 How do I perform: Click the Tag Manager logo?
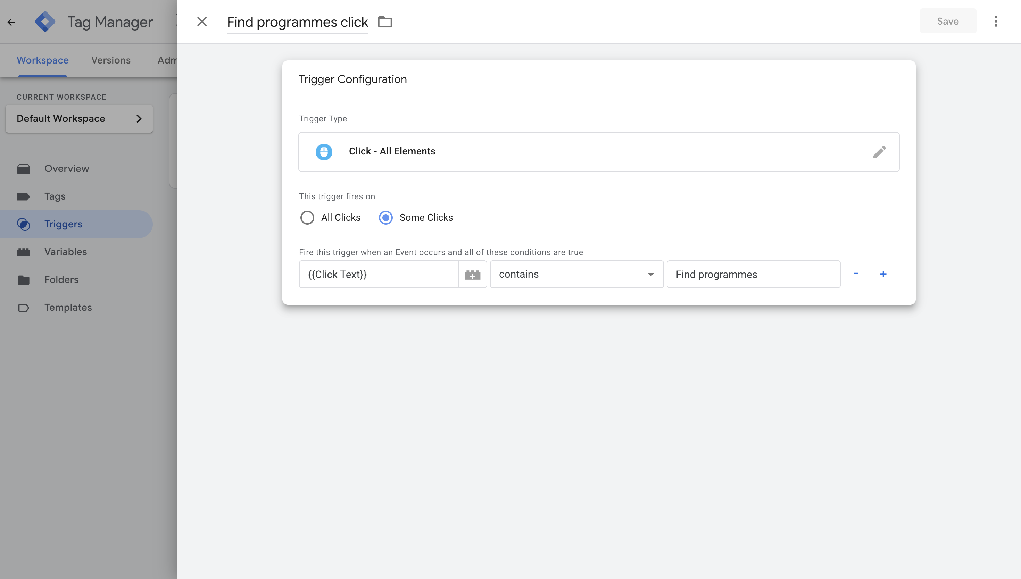tap(45, 22)
